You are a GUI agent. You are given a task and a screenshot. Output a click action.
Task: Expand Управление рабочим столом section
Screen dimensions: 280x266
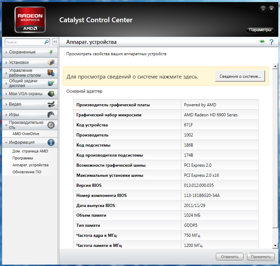click(25, 73)
